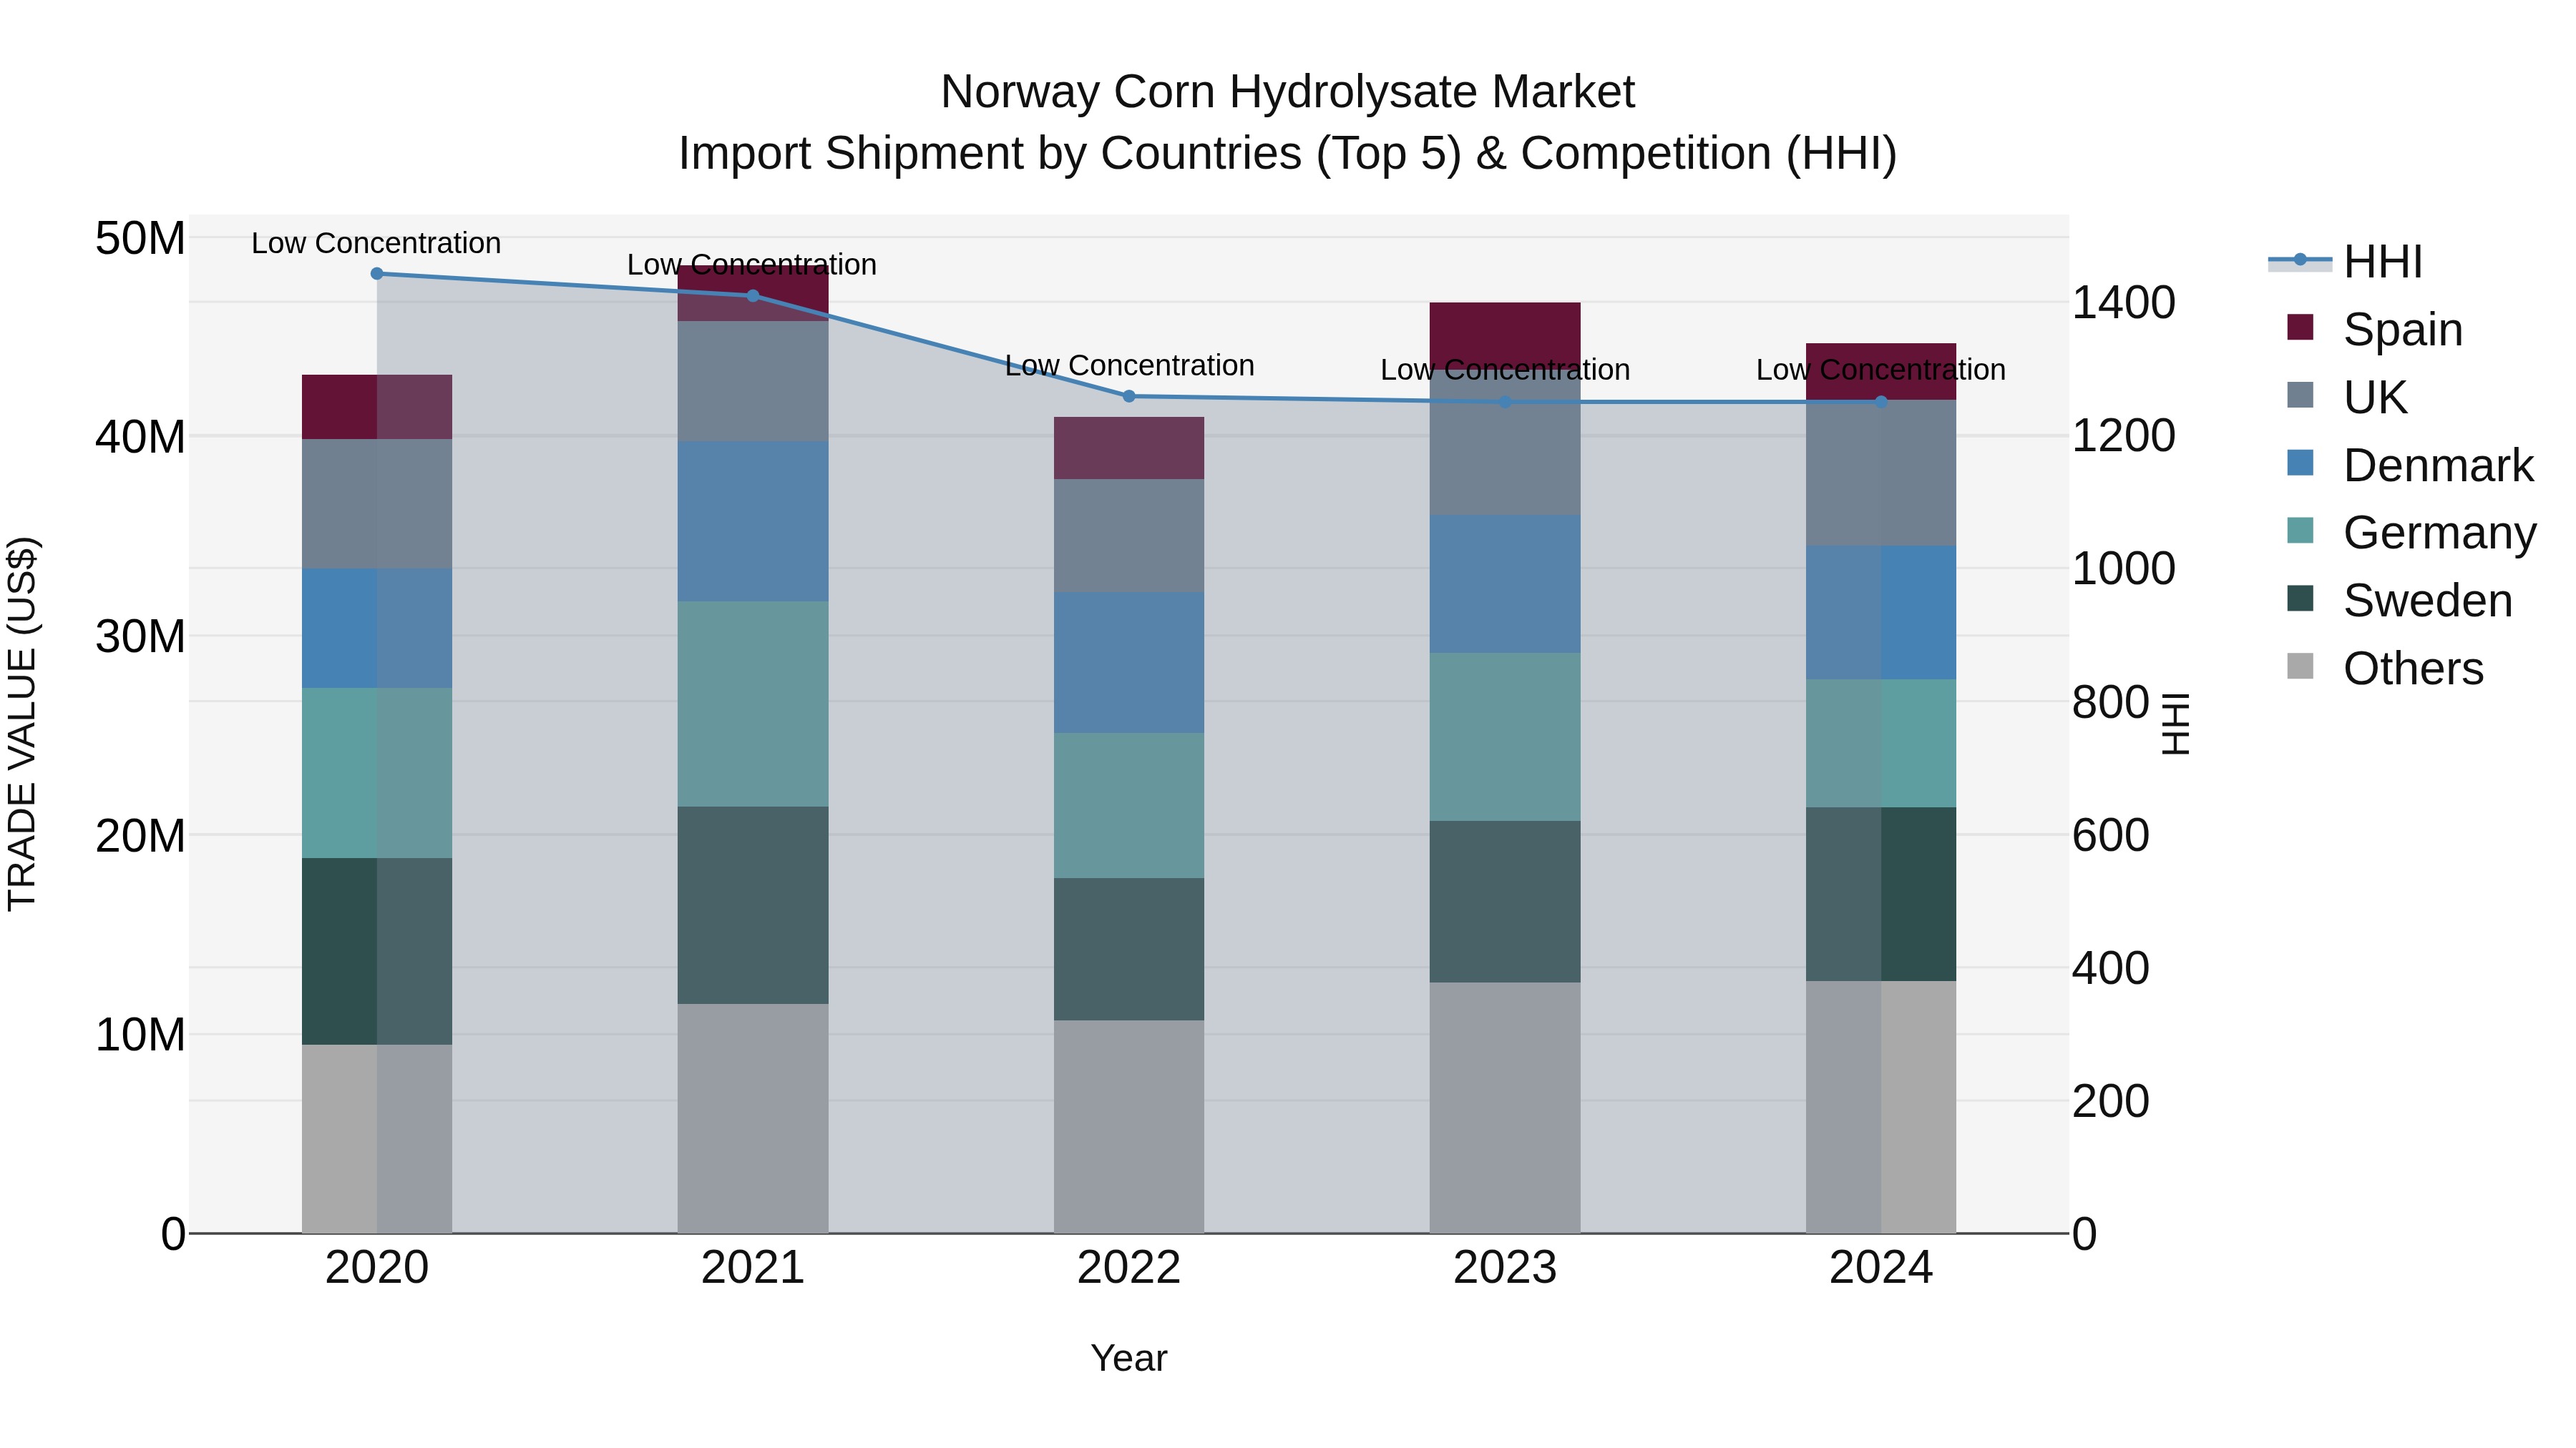Click the Others segment of 2023 bar
The width and height of the screenshot is (2576, 1448).
tap(1505, 1108)
